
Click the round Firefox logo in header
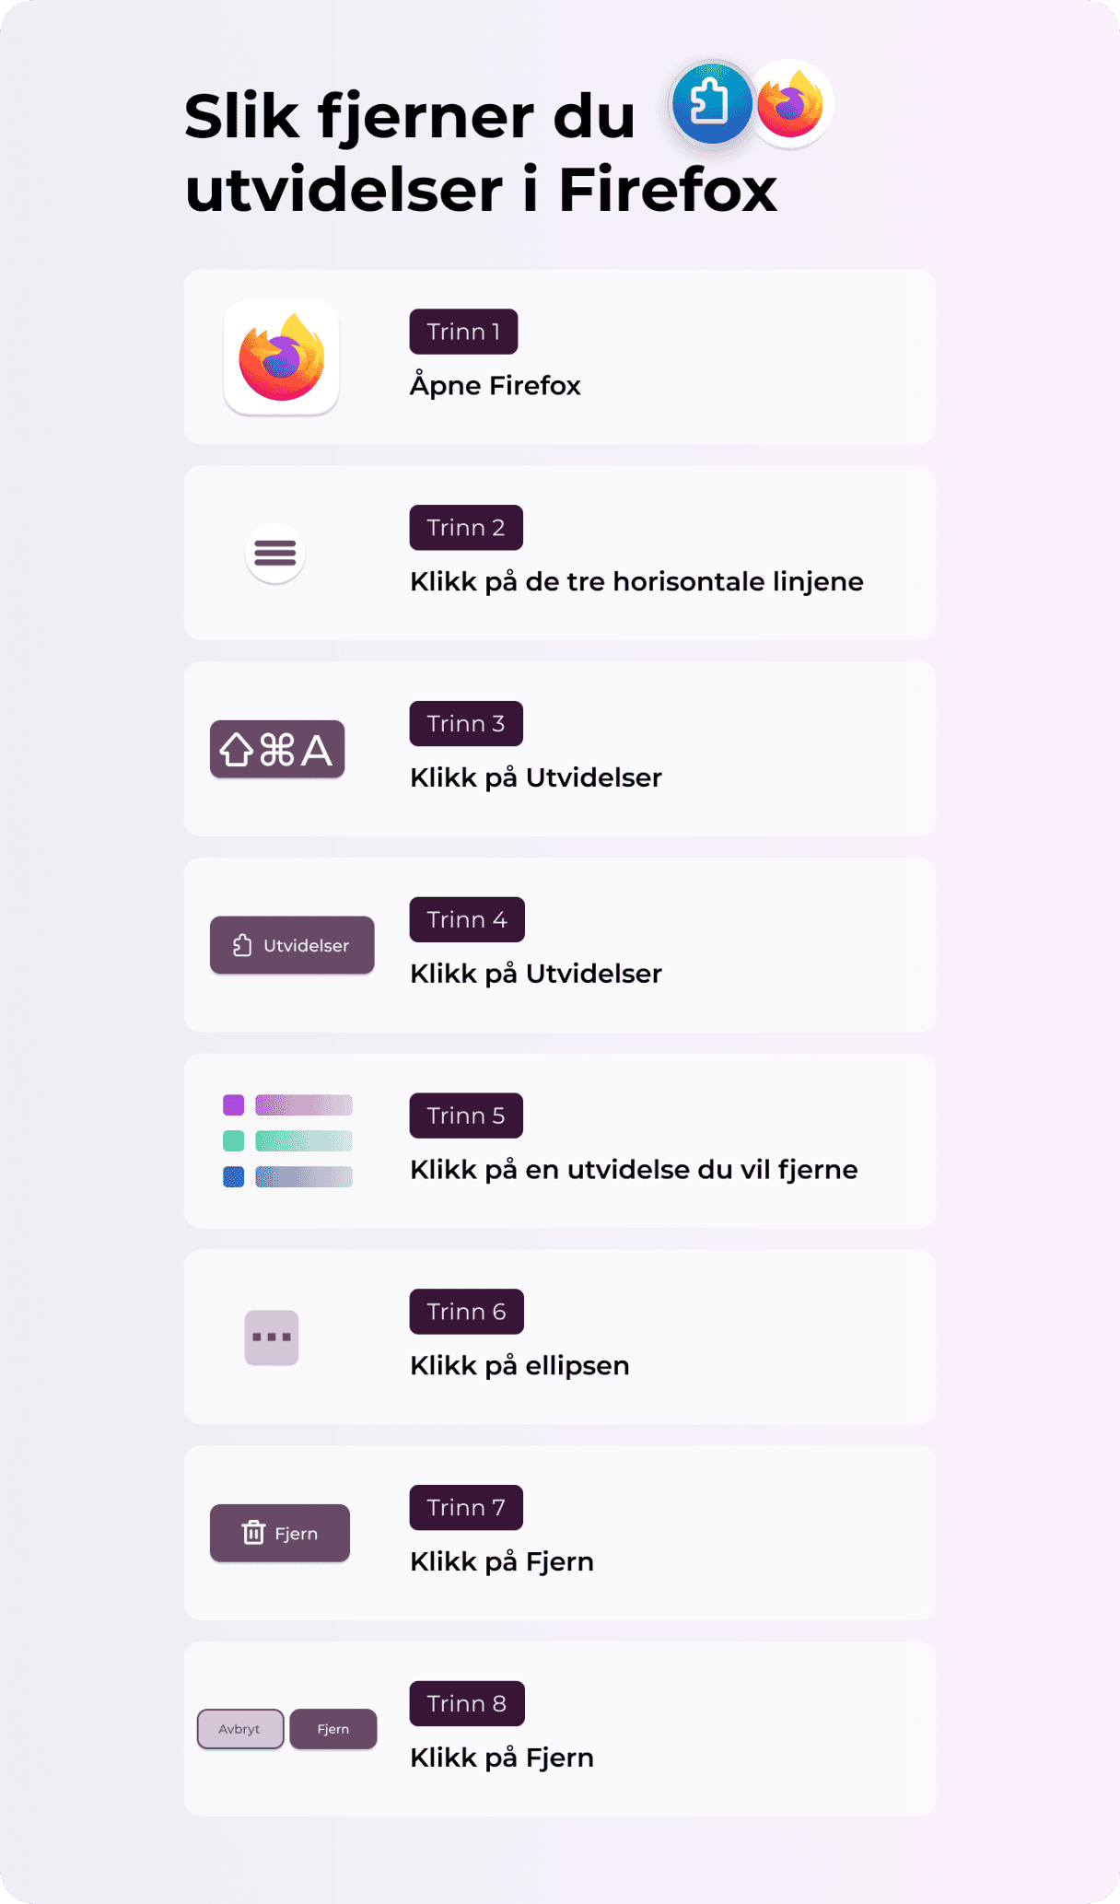[x=790, y=104]
